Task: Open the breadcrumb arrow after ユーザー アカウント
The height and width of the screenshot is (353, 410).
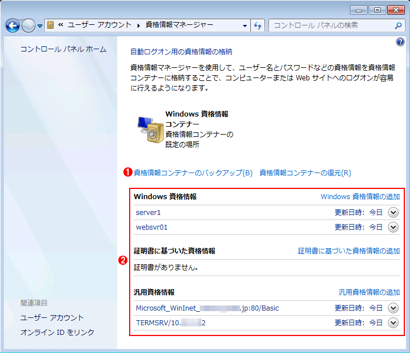Action: 139,25
